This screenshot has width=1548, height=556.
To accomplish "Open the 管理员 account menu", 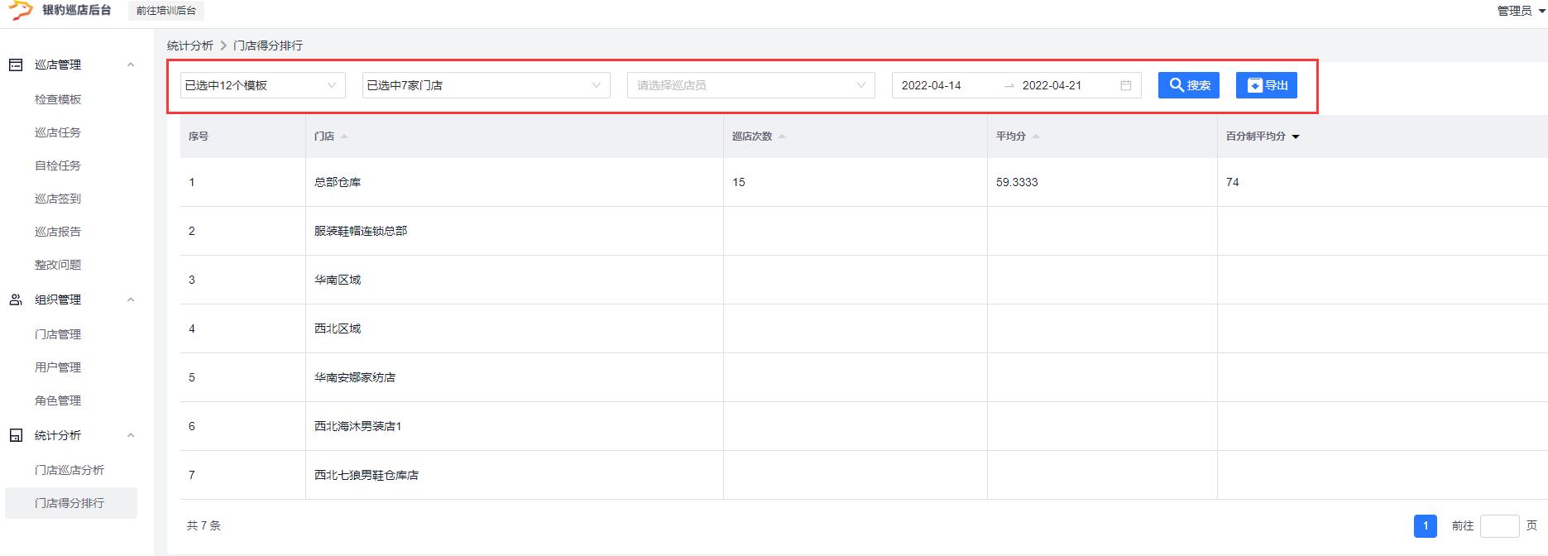I will pyautogui.click(x=1521, y=11).
